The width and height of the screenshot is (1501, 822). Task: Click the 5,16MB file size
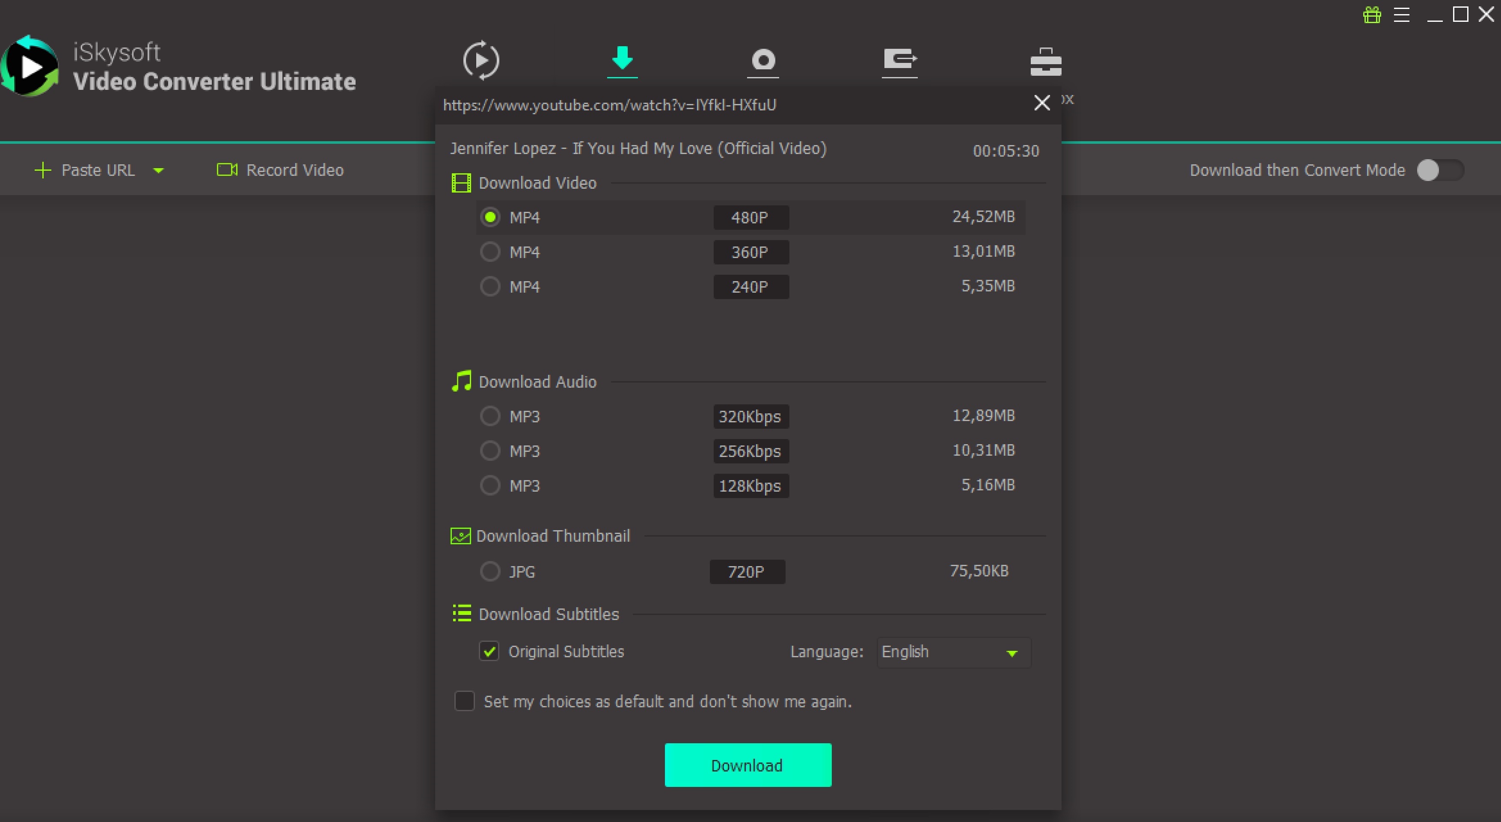pyautogui.click(x=988, y=485)
